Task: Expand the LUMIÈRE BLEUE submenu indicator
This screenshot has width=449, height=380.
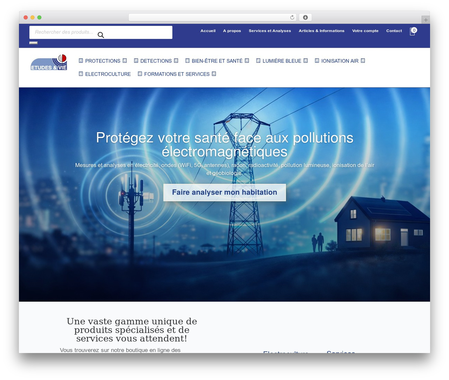Action: click(x=306, y=61)
